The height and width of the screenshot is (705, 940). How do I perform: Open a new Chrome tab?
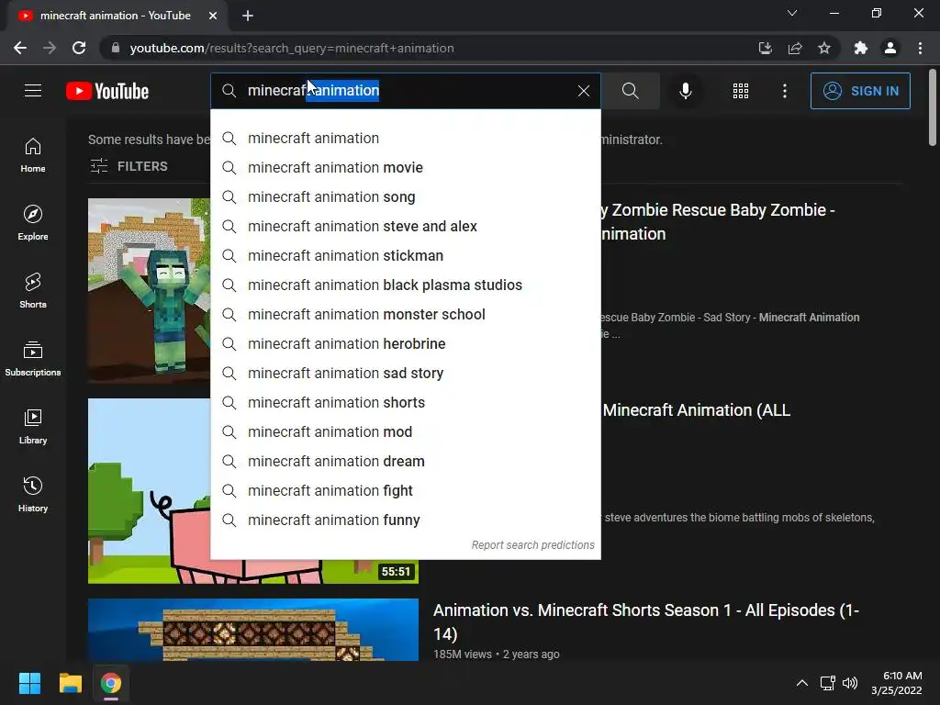tap(248, 16)
